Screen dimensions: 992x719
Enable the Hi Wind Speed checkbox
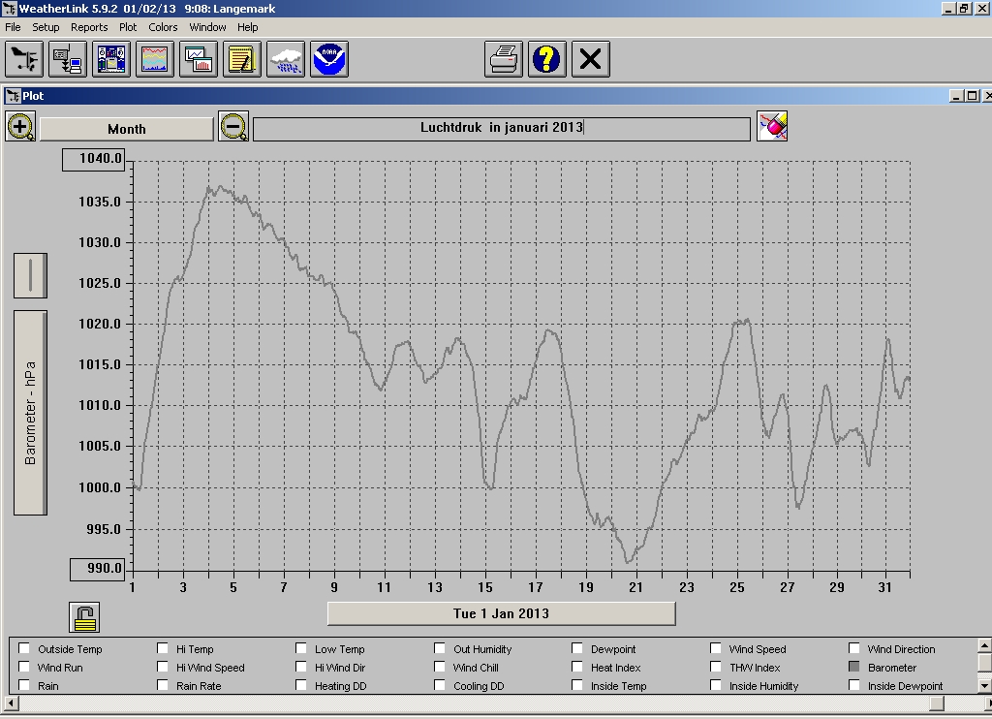(x=163, y=667)
